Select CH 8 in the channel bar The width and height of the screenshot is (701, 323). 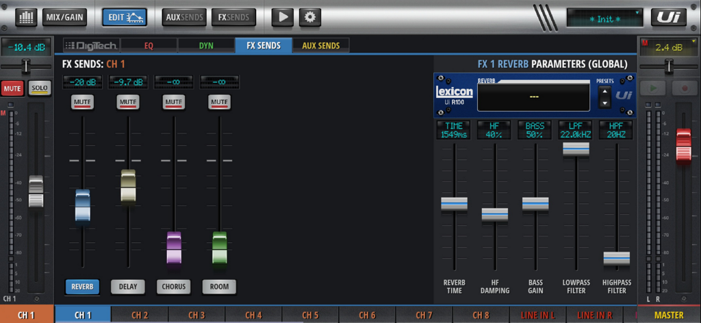[x=481, y=315]
